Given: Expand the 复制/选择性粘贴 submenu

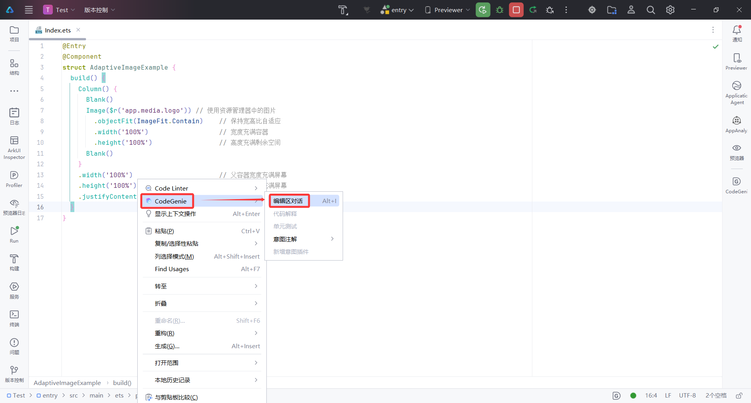Looking at the screenshot, I should click(202, 243).
